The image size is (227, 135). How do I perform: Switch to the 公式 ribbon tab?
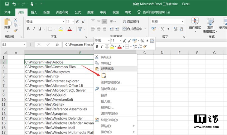(78, 12)
